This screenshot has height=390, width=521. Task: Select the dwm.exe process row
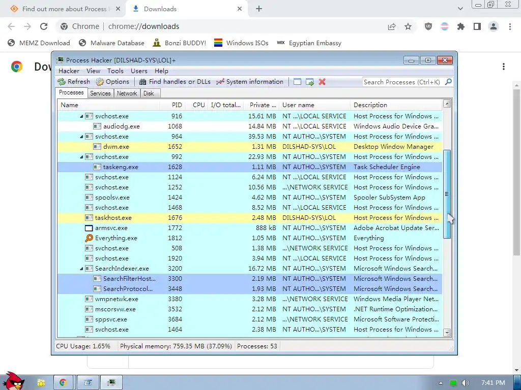click(x=250, y=147)
